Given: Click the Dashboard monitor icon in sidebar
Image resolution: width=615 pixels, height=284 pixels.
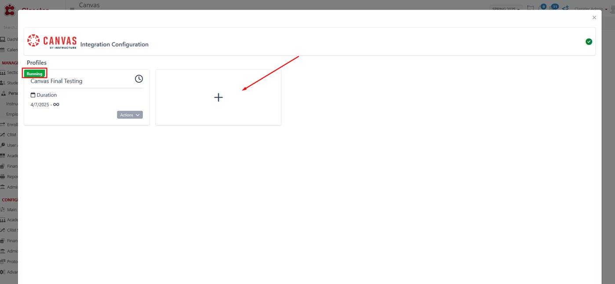Looking at the screenshot, I should click(x=3, y=40).
